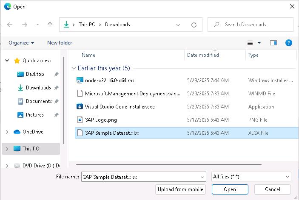Open the view options dropdown arrow
299x200 pixels.
point(259,43)
